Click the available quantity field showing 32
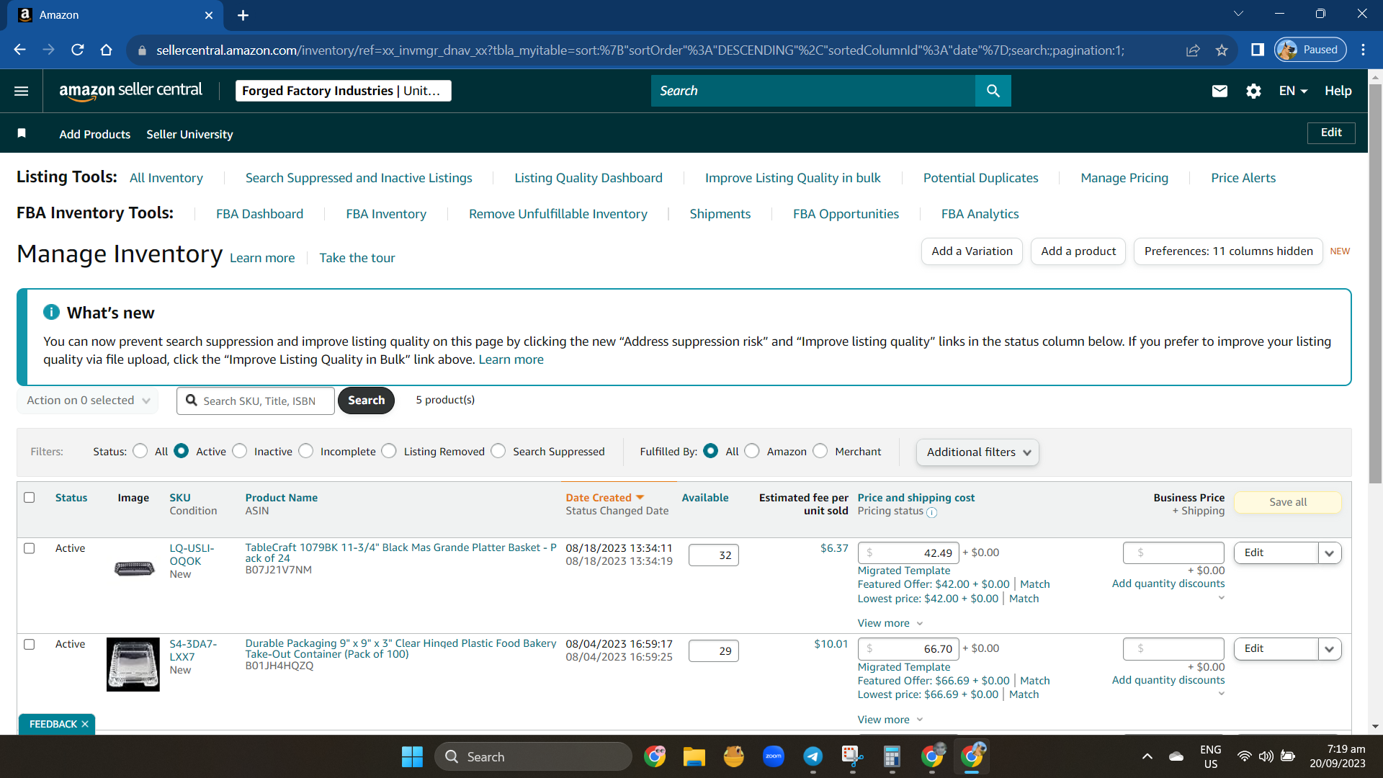 (714, 555)
